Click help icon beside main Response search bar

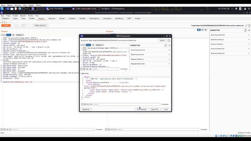click(106, 130)
